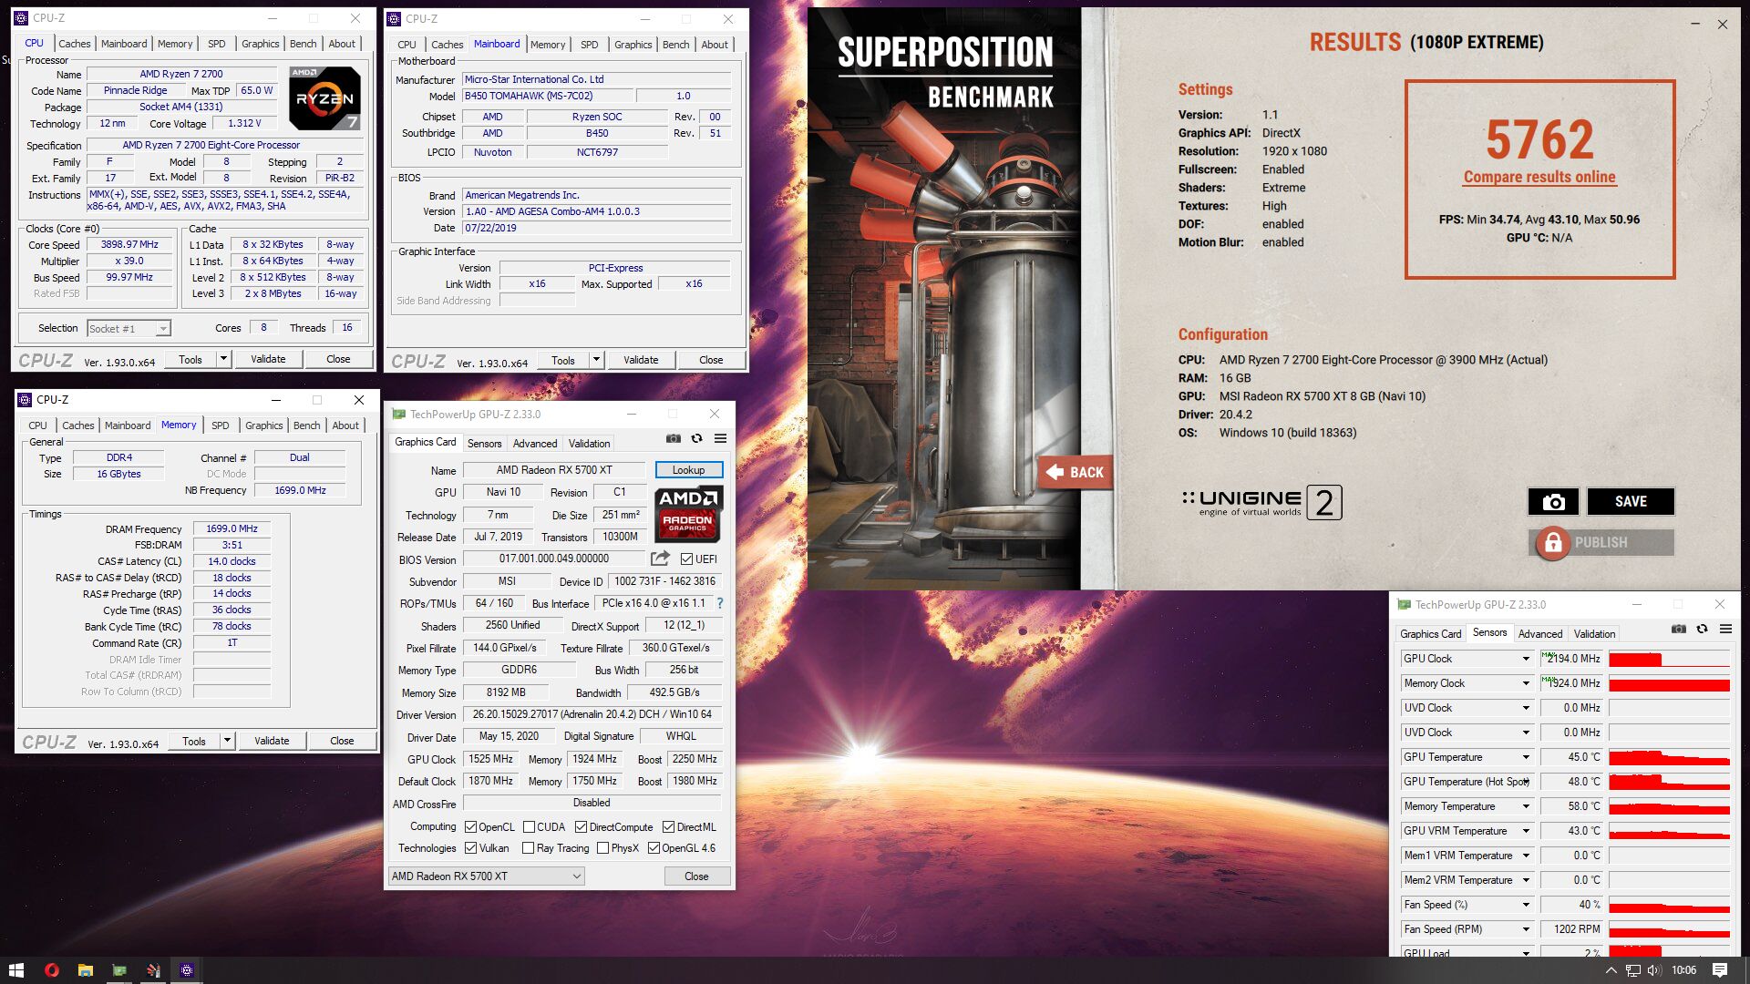Click the camera icon in GPU-Z Sensors window
Viewport: 1750px width, 984px height.
click(1678, 629)
